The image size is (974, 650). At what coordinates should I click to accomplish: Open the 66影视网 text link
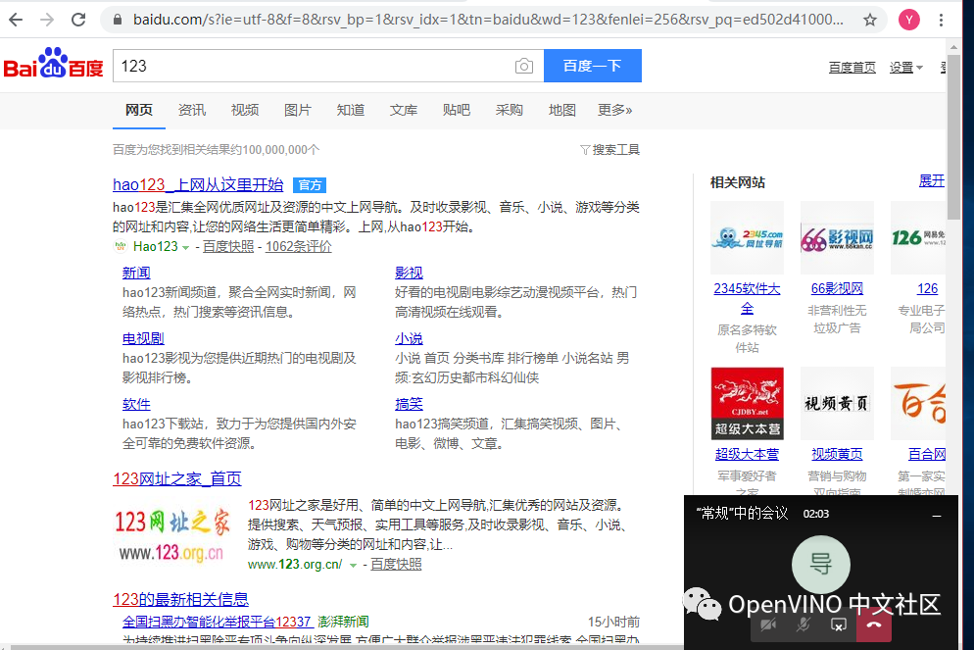tap(838, 288)
